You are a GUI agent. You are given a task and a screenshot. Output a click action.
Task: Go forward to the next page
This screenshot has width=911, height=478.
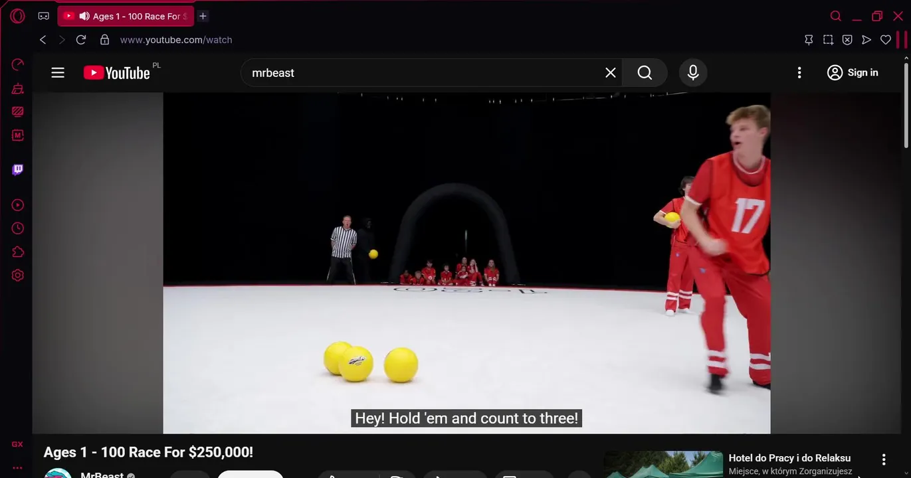pyautogui.click(x=62, y=40)
